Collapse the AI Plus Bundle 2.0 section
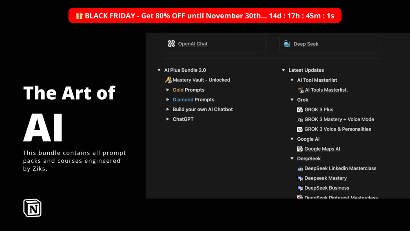This screenshot has width=410, height=231. [x=159, y=70]
